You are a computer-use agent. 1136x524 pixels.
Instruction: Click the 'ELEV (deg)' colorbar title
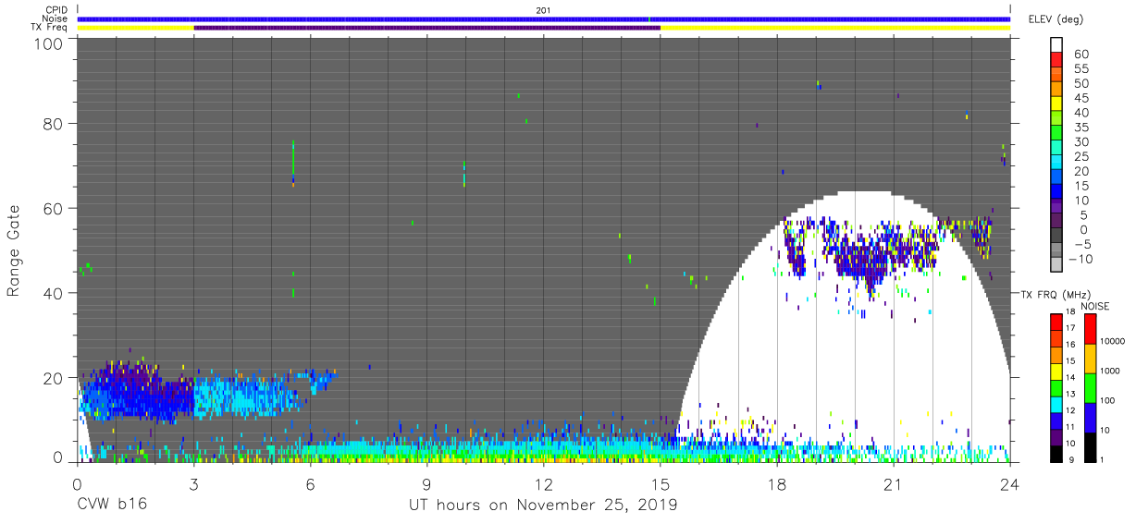1056,19
